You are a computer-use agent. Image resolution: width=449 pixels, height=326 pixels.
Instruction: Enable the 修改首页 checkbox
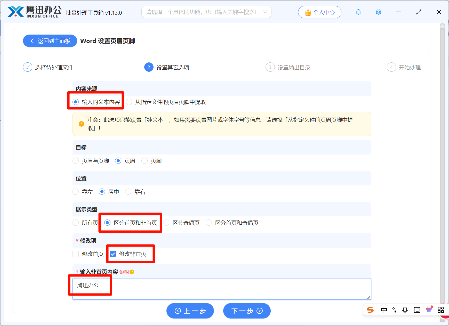click(76, 254)
